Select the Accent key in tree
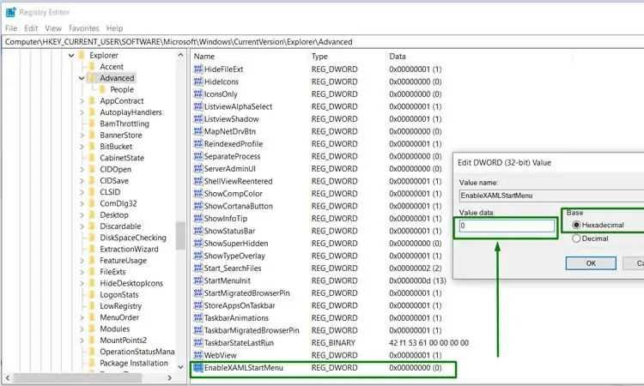Screen dimensions: 644x386 [112, 66]
